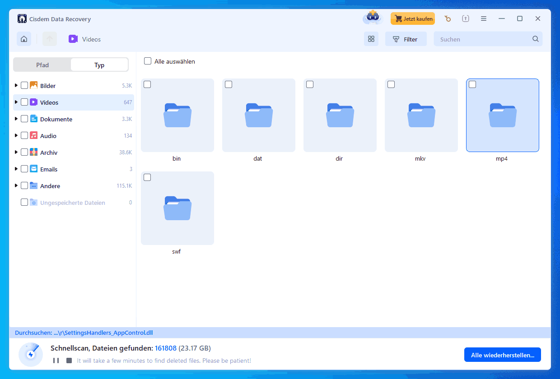The width and height of the screenshot is (560, 379).
Task: Open the mp4 folder thumbnail
Action: (503, 115)
